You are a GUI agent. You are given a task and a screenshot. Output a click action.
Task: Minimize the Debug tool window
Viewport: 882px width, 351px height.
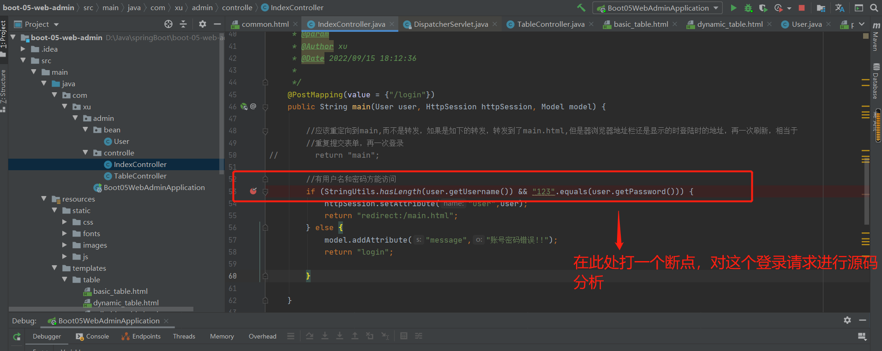(x=862, y=320)
